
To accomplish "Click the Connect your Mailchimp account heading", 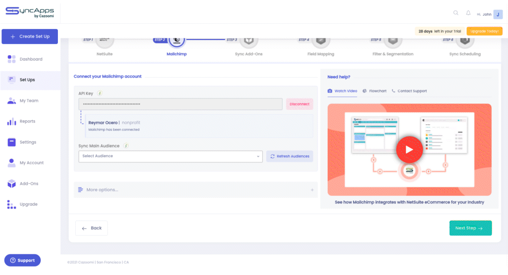I will coord(108,76).
